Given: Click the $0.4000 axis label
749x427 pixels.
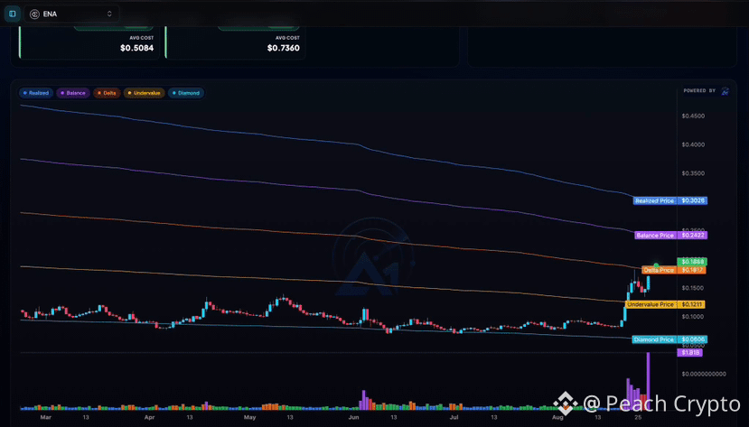Looking at the screenshot, I should point(693,144).
